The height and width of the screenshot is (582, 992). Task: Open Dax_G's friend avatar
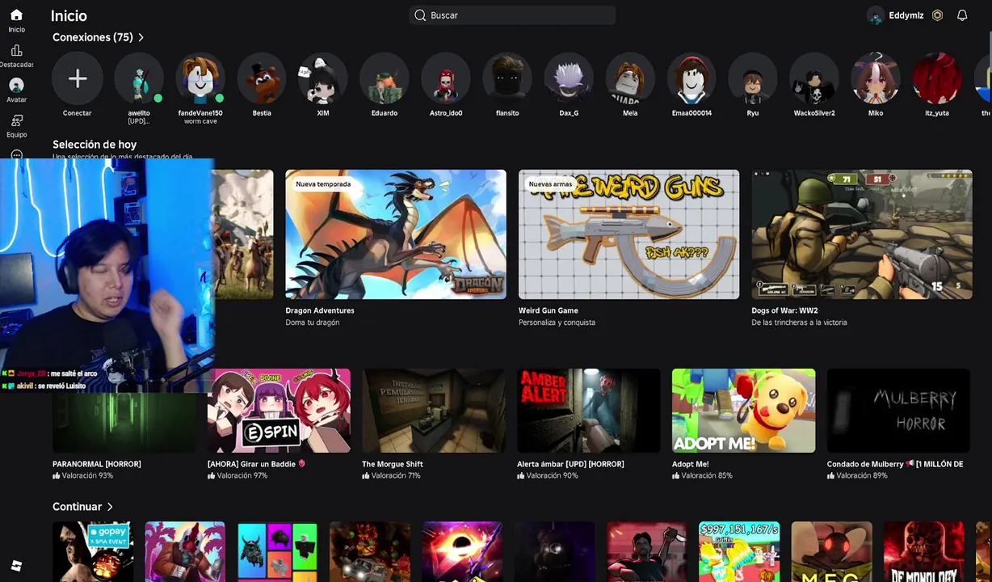569,78
